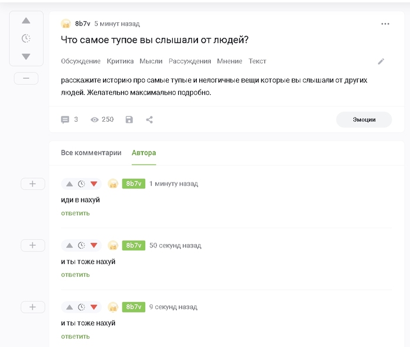This screenshot has width=410, height=347.
Task: Upvote the comment posted 50 секунд назад
Action: point(69,245)
